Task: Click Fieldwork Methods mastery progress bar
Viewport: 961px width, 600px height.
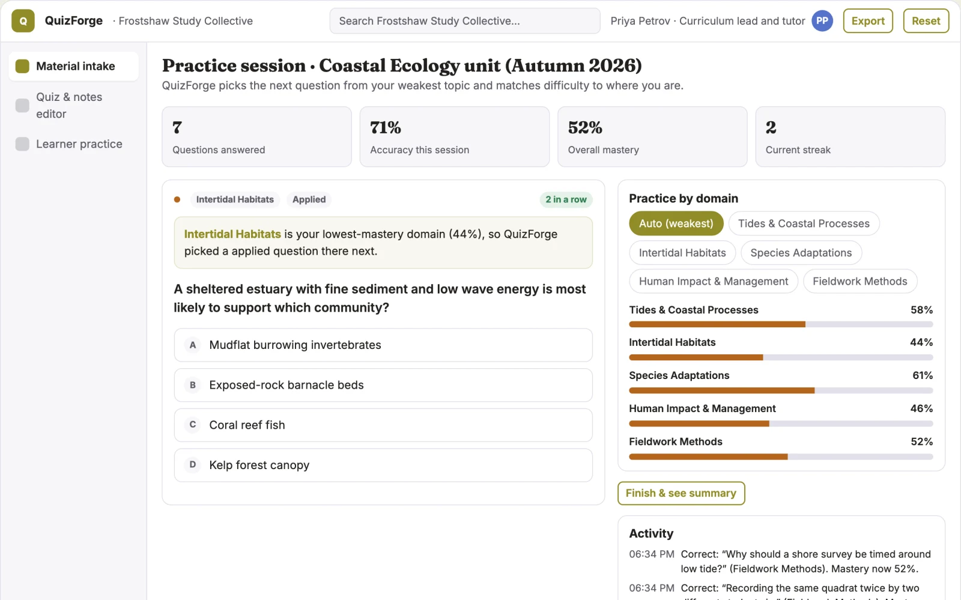Action: pyautogui.click(x=781, y=456)
